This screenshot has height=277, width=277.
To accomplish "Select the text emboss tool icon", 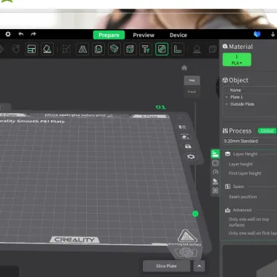I will (146, 50).
